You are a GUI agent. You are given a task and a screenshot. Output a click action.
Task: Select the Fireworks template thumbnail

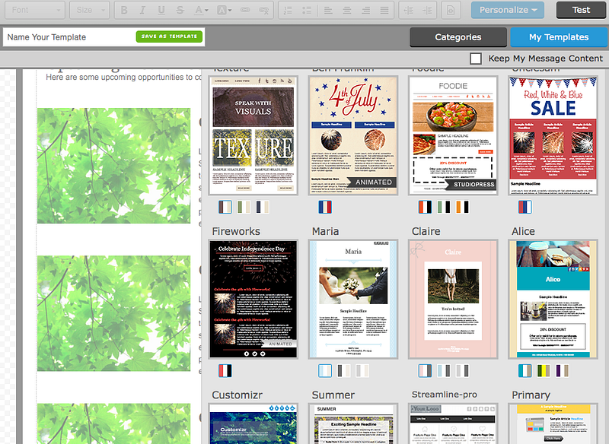click(x=253, y=299)
